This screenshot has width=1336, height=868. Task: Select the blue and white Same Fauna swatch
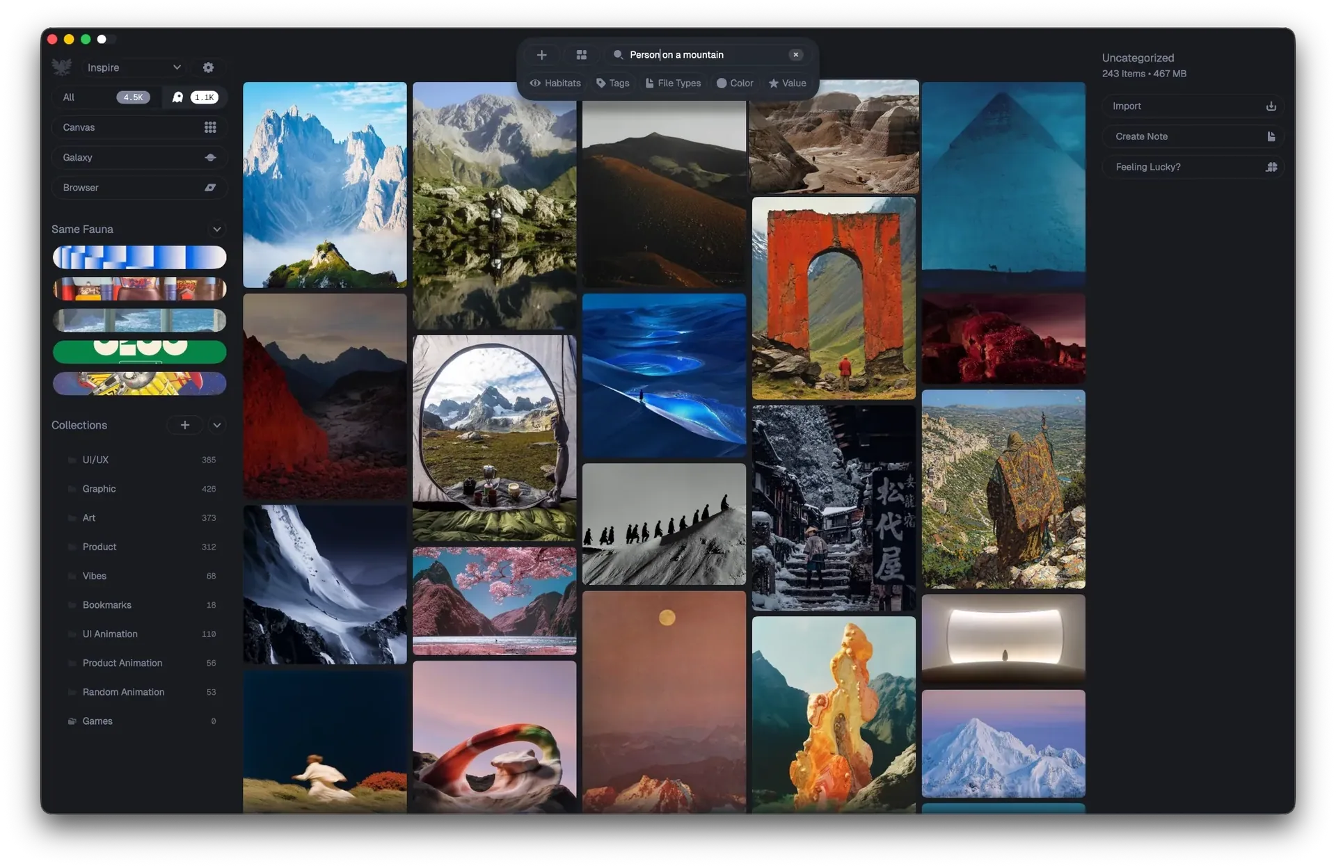(139, 257)
